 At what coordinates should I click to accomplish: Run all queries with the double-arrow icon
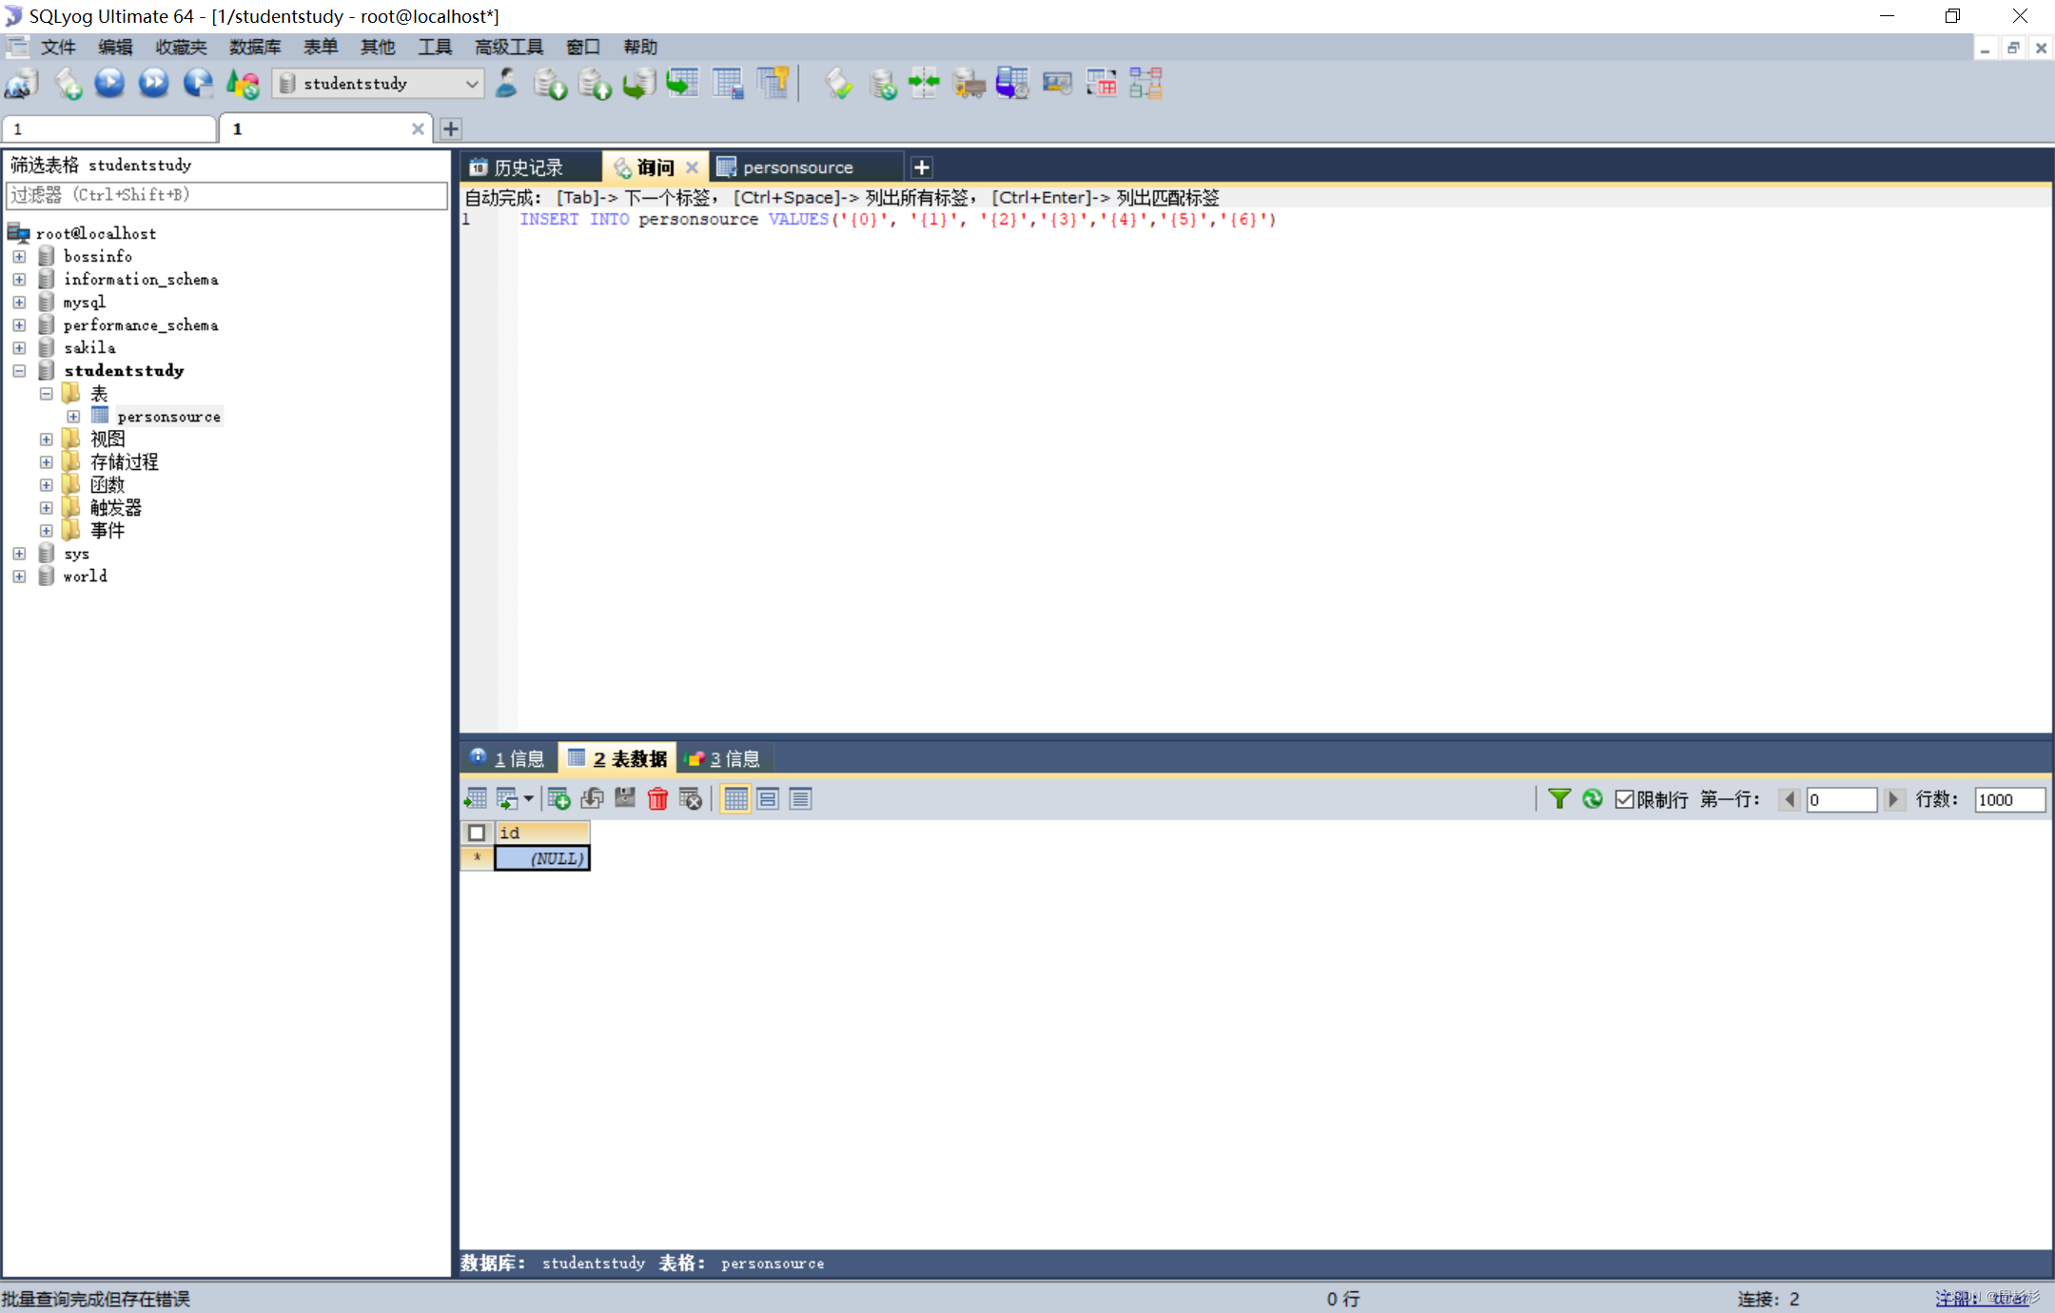[x=153, y=84]
